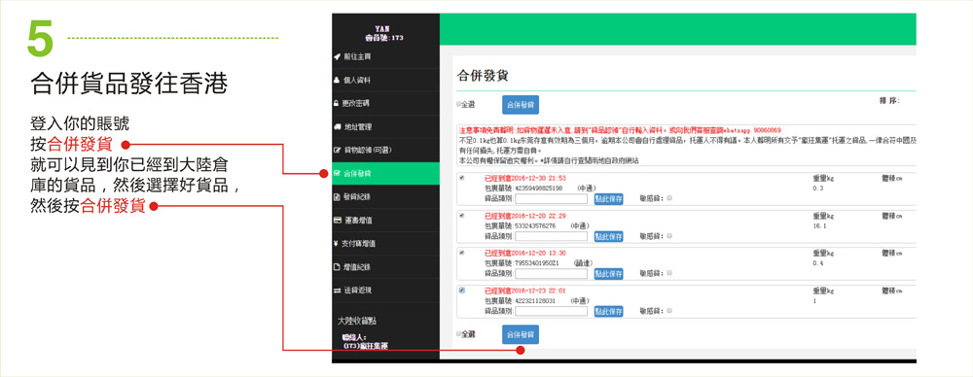
Task: Uncheck package 42359498825198 selection box
Action: (461, 178)
